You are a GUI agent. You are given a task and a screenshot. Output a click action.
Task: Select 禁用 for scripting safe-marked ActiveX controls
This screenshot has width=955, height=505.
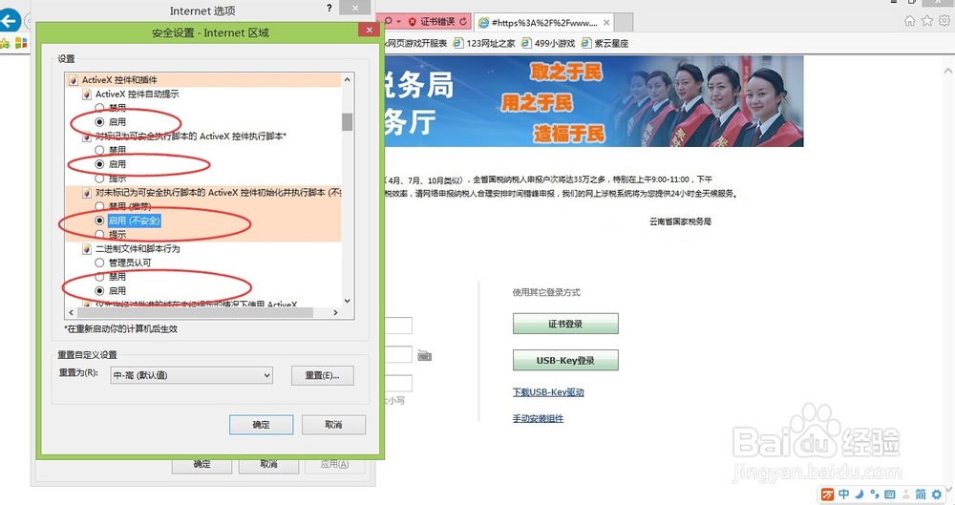[x=99, y=150]
